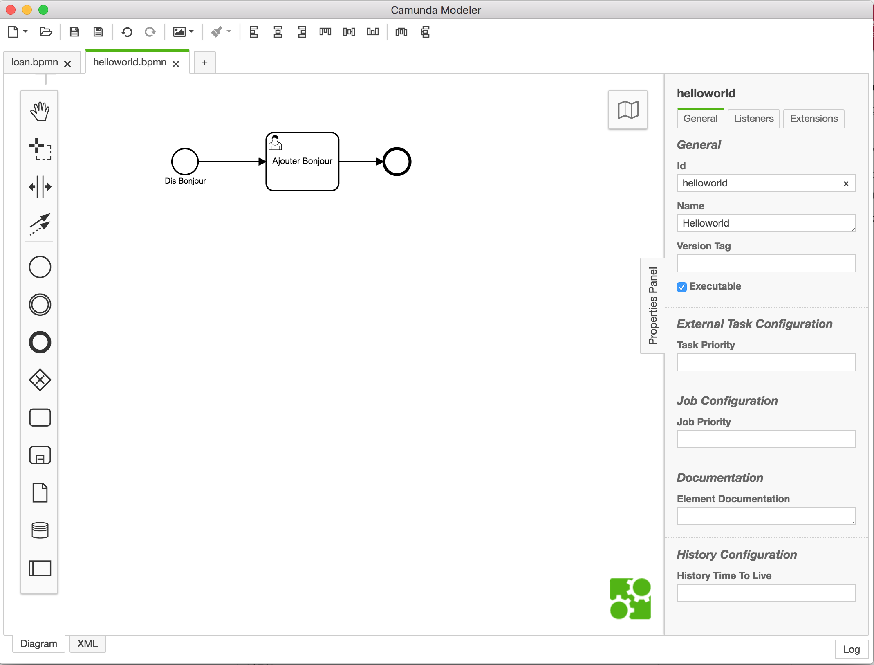
Task: Align selected elements to bottom
Action: [373, 31]
